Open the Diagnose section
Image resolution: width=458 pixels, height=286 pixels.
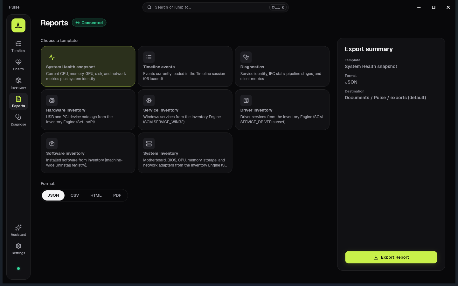(18, 120)
